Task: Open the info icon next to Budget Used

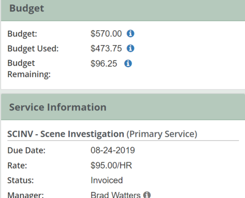Action: (x=130, y=49)
